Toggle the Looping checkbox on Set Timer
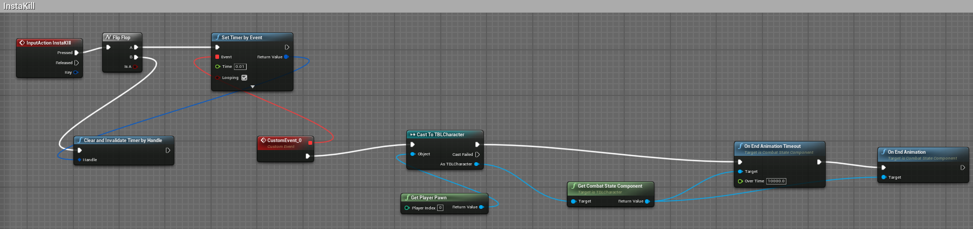 pos(244,77)
